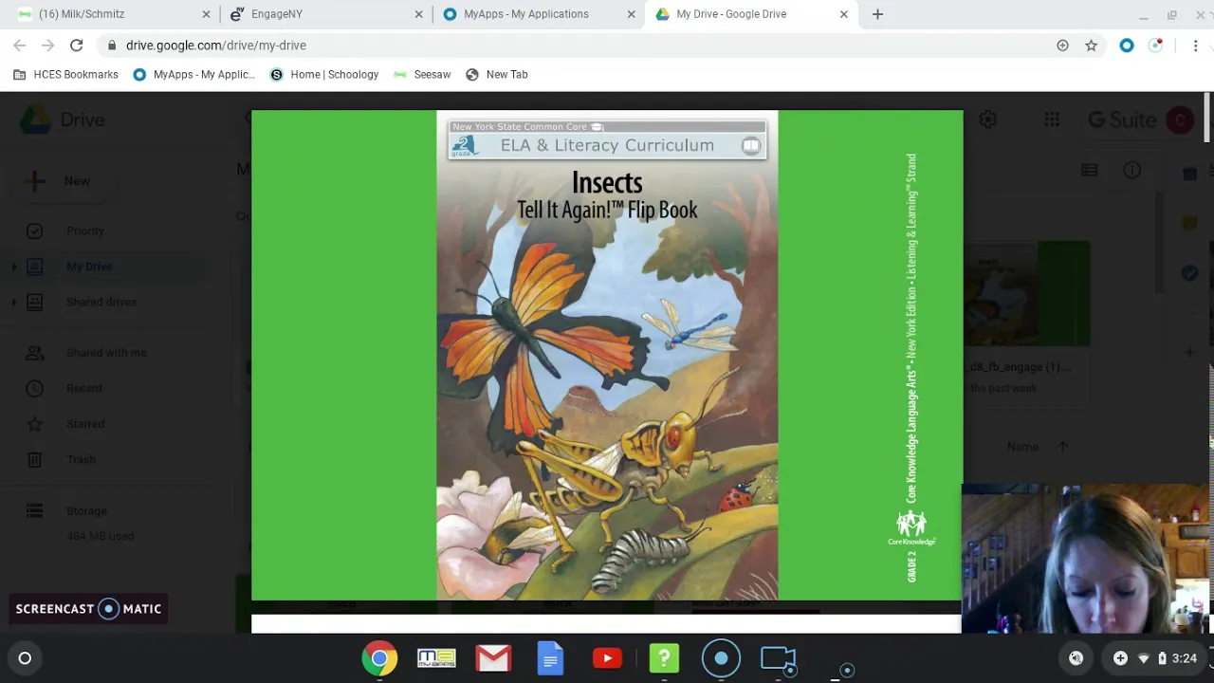
Task: Click the Insects flip book preview cover
Action: tap(607, 356)
